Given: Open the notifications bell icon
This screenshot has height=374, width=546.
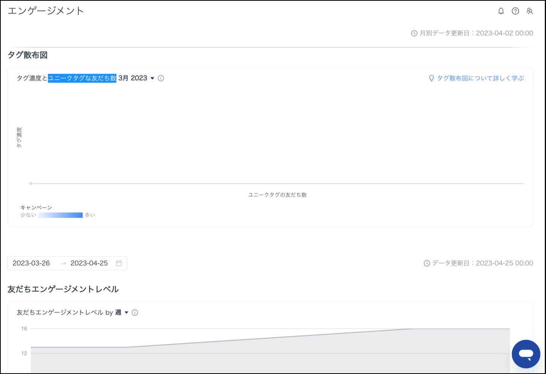Looking at the screenshot, I should point(501,11).
